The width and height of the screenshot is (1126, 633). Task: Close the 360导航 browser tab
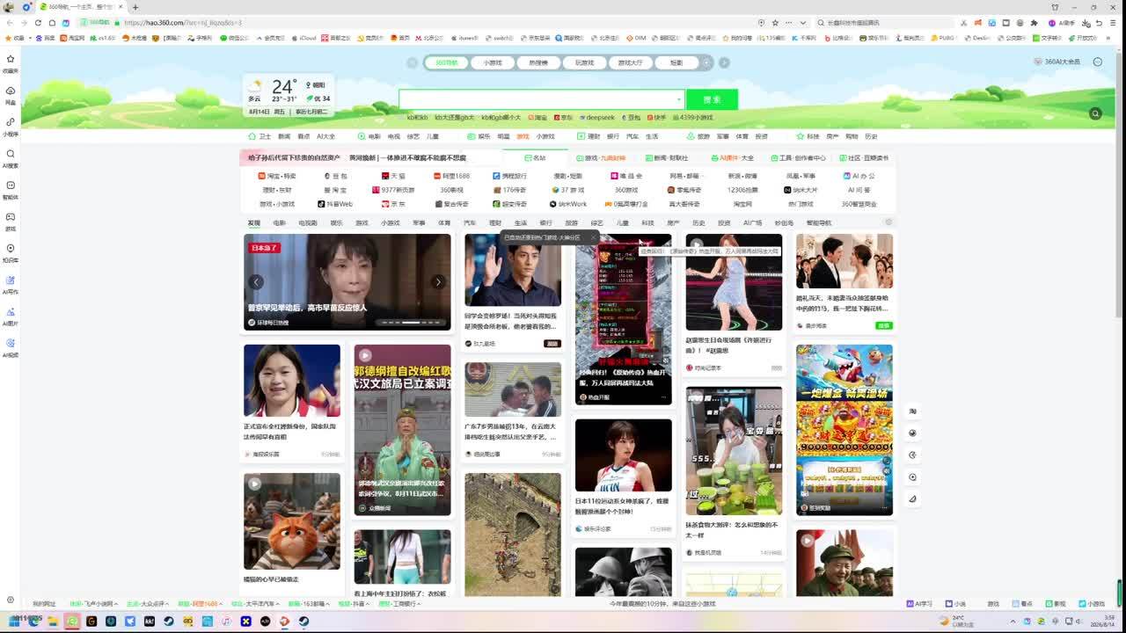pos(122,7)
